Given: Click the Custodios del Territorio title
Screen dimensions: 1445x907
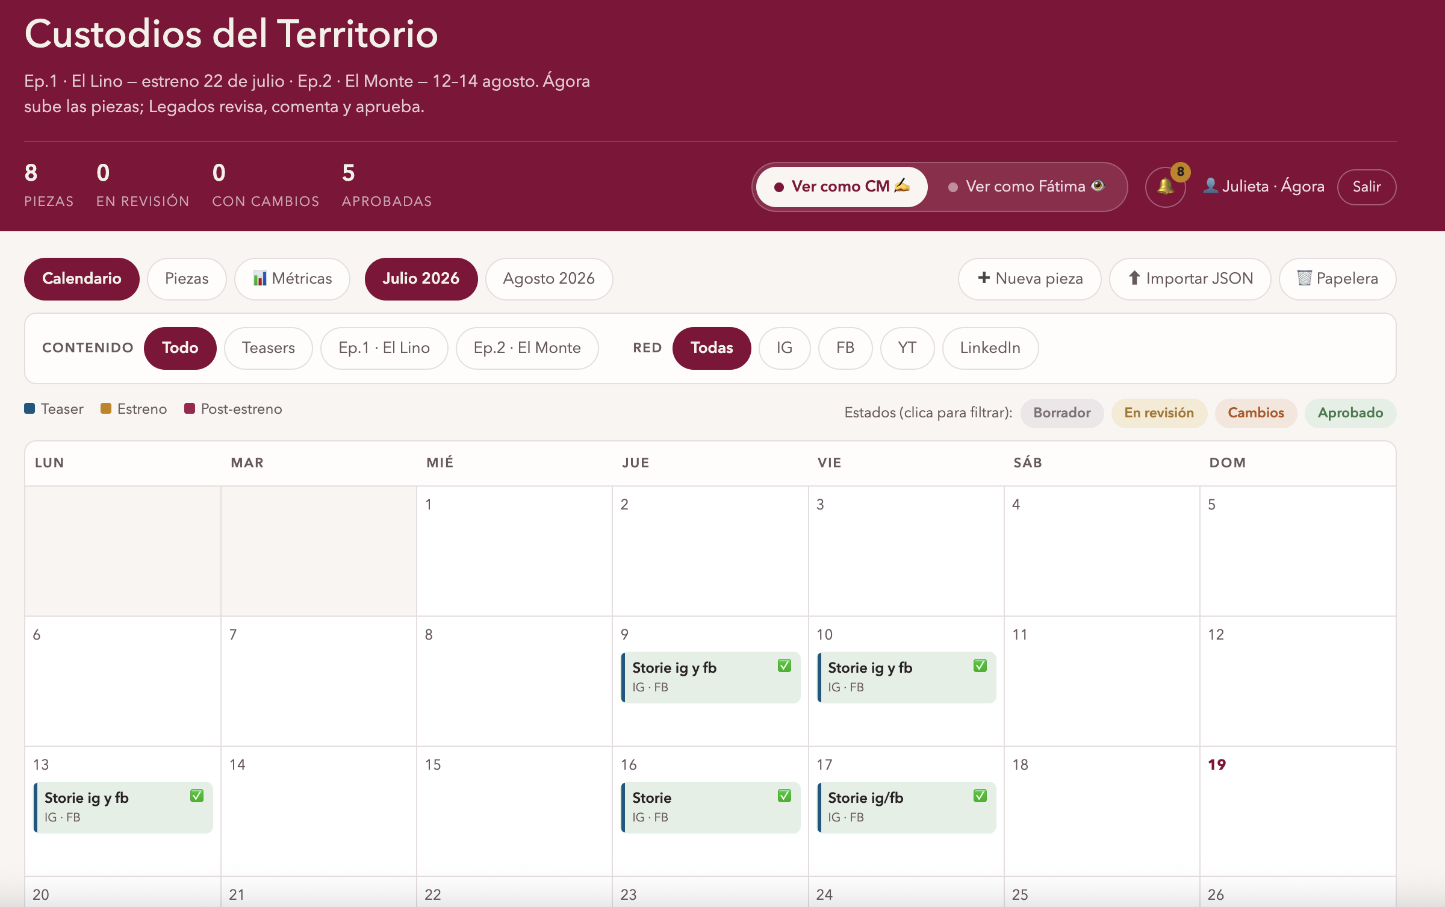Looking at the screenshot, I should coord(231,34).
